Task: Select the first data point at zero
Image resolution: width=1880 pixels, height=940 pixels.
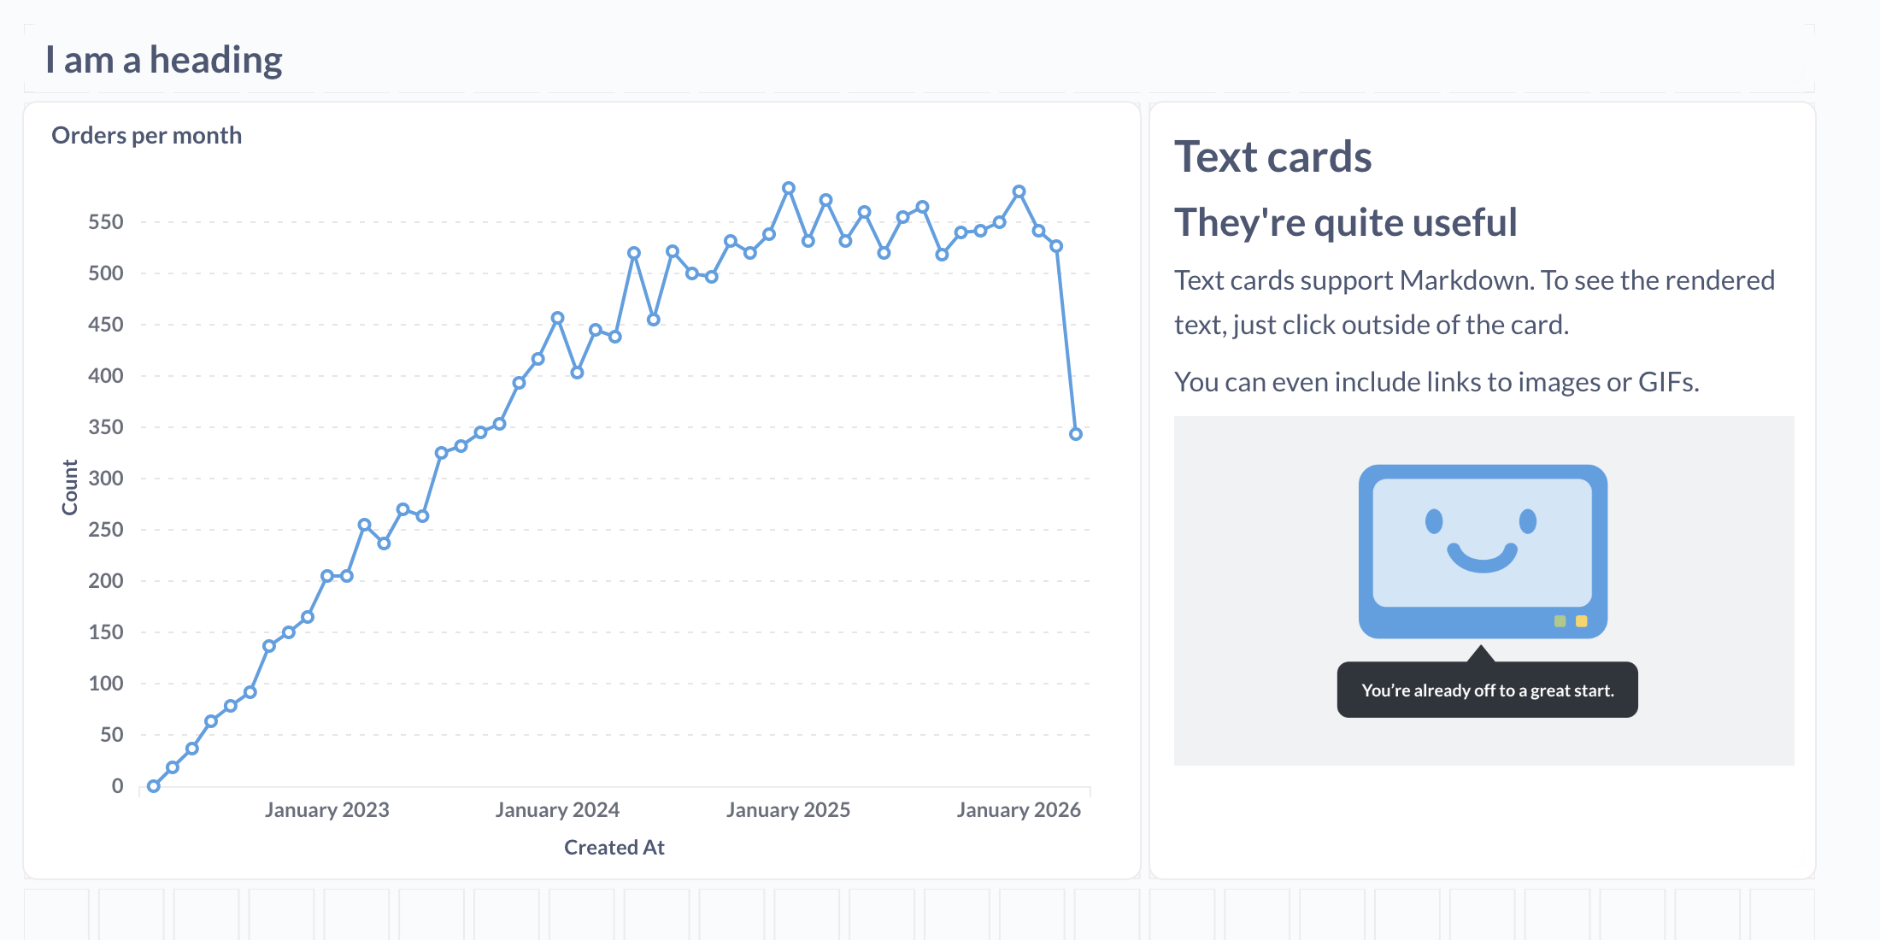Action: 154,786
